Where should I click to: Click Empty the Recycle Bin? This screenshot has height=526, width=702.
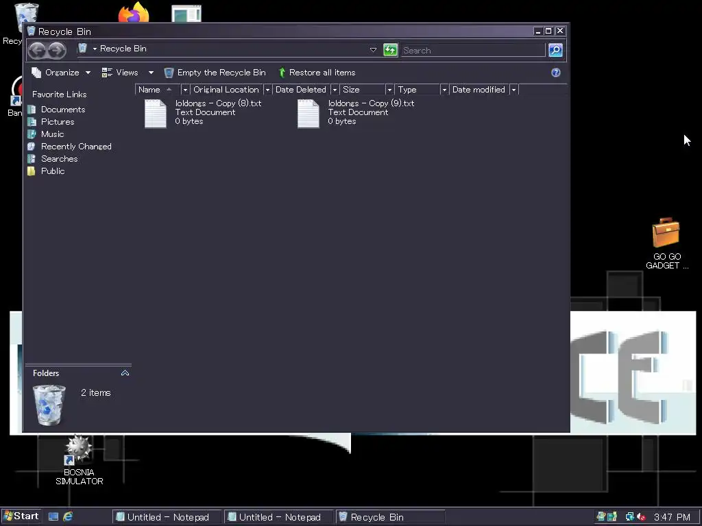tap(215, 73)
